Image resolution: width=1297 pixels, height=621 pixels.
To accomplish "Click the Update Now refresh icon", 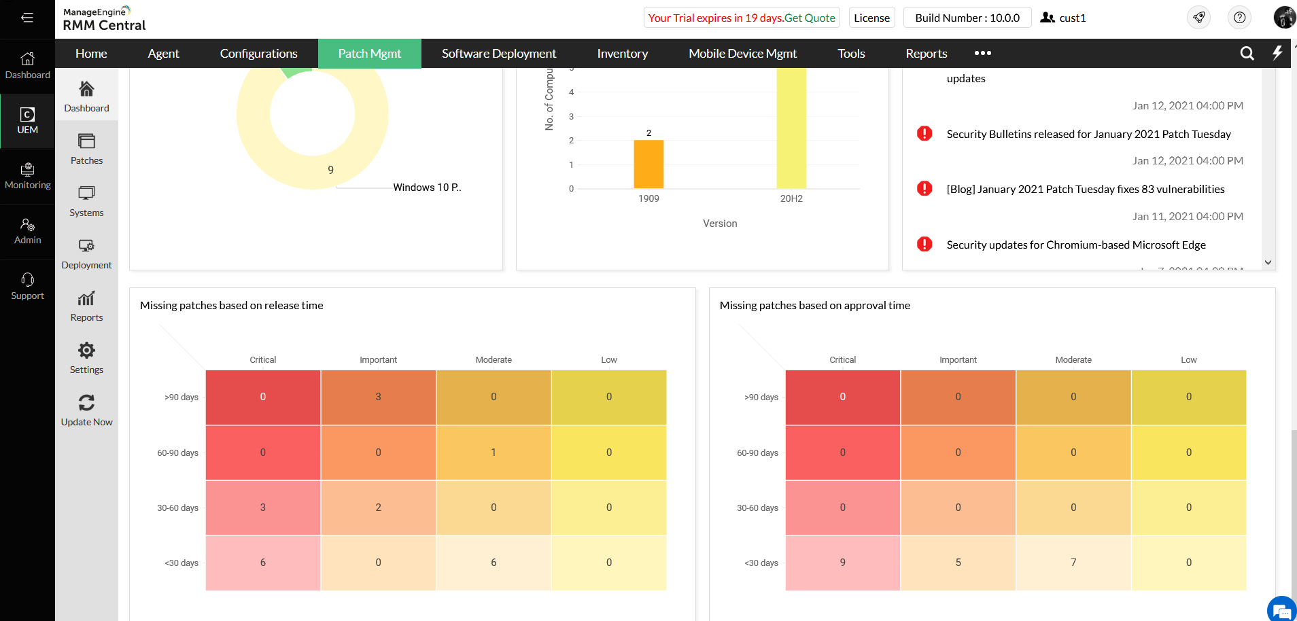I will coord(86,403).
